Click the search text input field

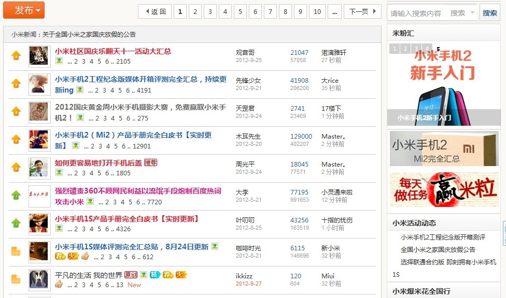417,13
